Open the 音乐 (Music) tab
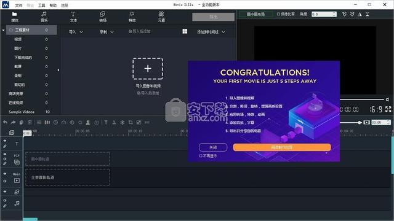This screenshot has width=394, height=221. (44, 17)
